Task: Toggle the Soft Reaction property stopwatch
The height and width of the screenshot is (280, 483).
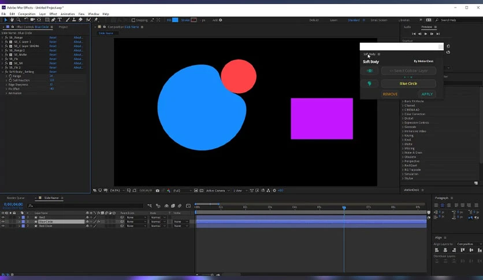Action: point(10,80)
